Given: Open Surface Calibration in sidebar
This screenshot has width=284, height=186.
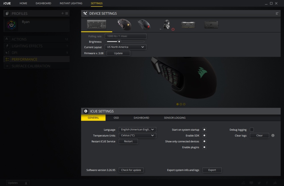Looking at the screenshot, I should (36, 66).
